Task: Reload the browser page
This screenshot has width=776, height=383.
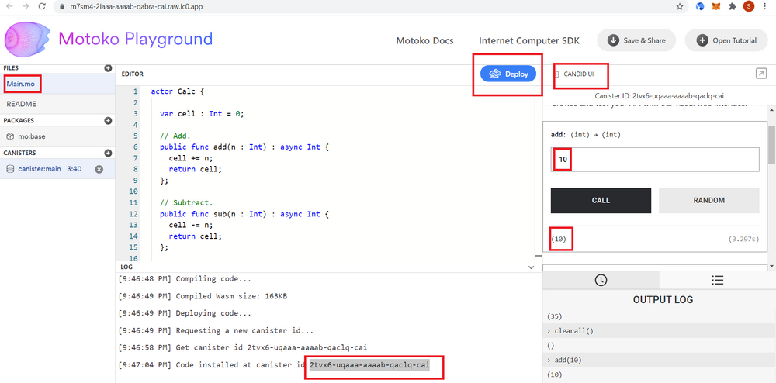Action: tap(42, 7)
